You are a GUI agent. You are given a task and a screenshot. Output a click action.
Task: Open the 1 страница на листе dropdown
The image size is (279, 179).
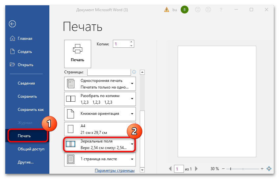100,159
